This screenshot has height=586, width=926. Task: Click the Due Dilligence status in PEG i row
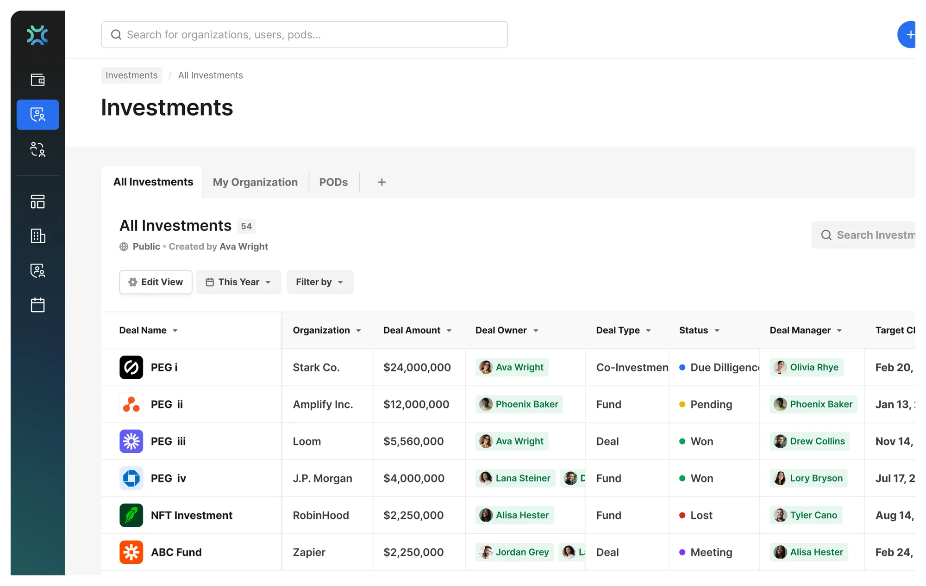(720, 367)
